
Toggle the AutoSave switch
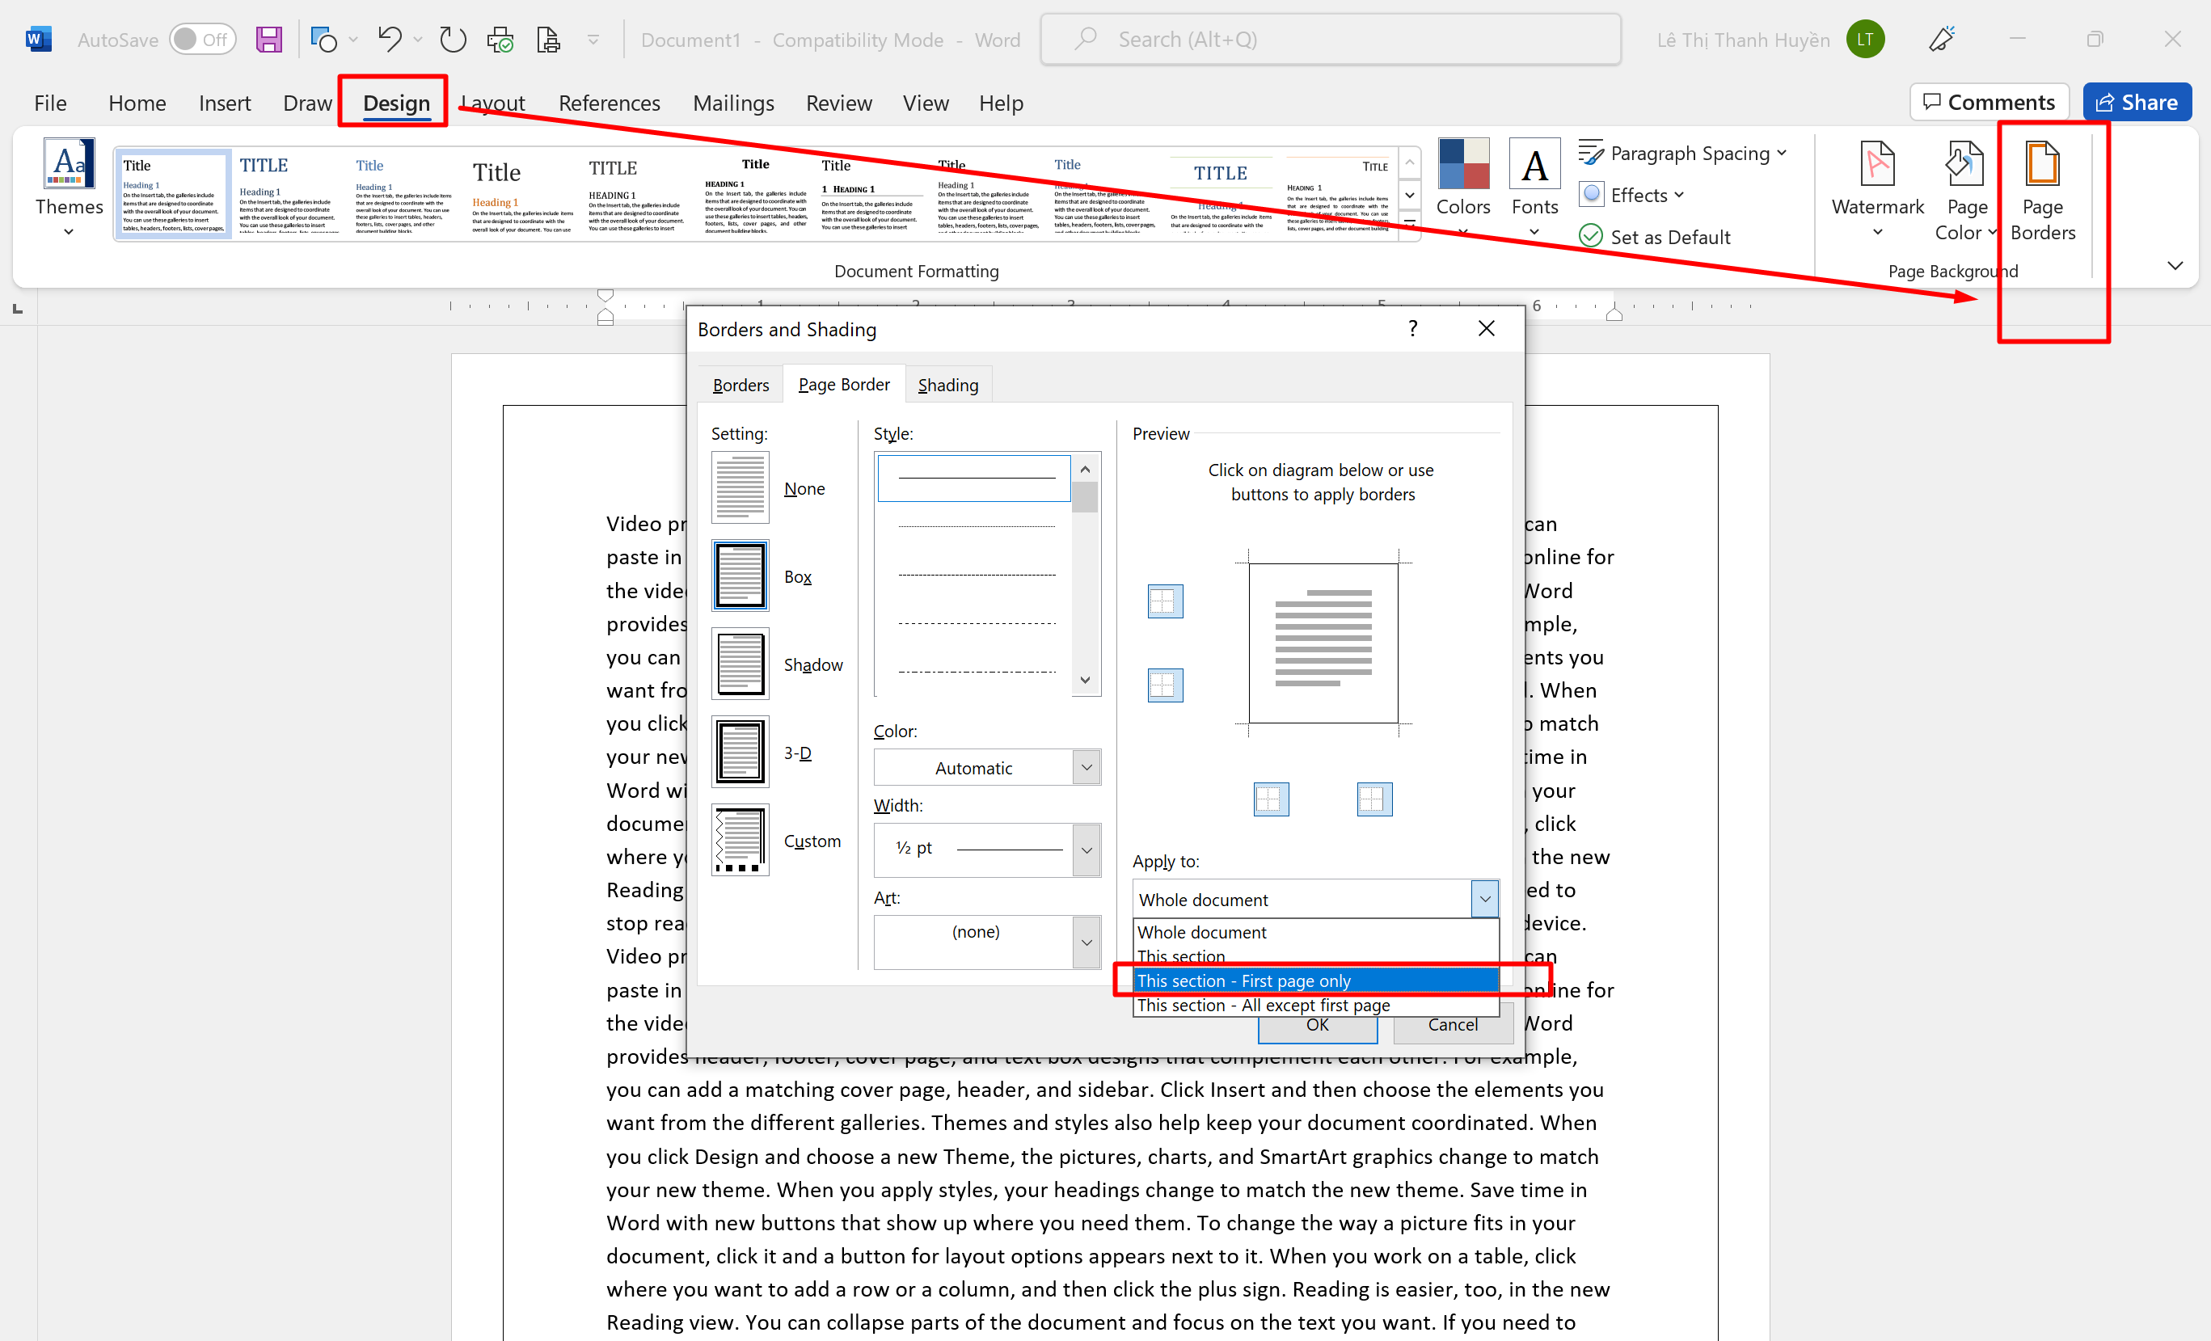203,40
